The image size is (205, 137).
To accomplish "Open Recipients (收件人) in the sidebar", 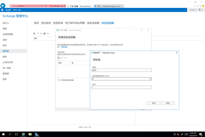I will 6,23.
